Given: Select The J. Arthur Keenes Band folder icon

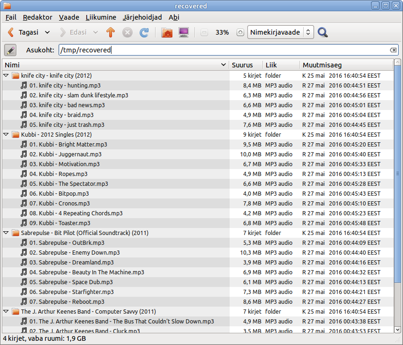Looking at the screenshot, I should coord(15,311).
